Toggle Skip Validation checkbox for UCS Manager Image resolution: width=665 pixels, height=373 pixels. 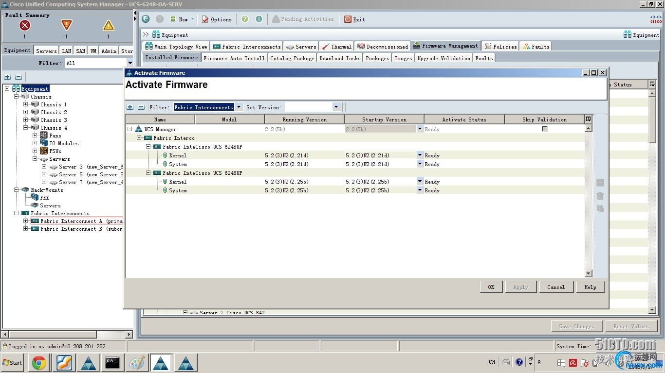(545, 129)
